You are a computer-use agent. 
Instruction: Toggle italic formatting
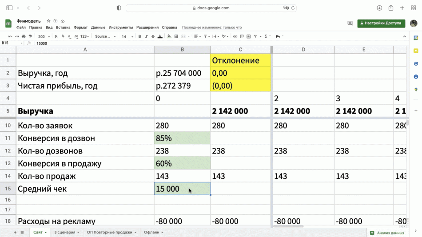click(x=146, y=36)
